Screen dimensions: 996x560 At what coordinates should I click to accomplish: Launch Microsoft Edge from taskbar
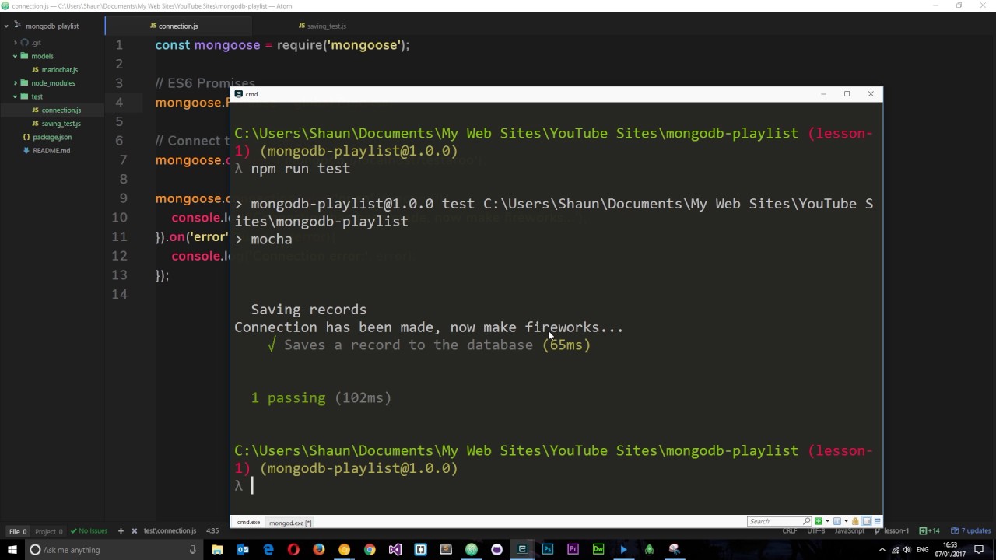268,550
